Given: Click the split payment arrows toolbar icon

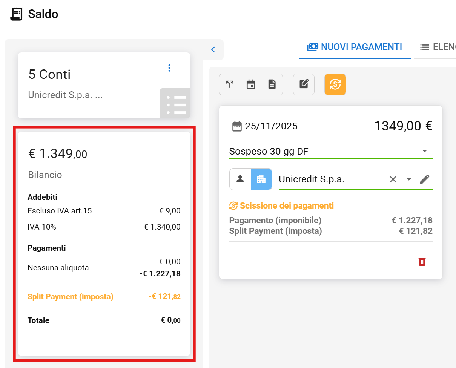Looking at the screenshot, I should click(x=230, y=84).
